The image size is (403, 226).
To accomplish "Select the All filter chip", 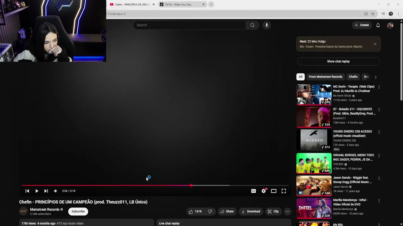I will pyautogui.click(x=300, y=77).
